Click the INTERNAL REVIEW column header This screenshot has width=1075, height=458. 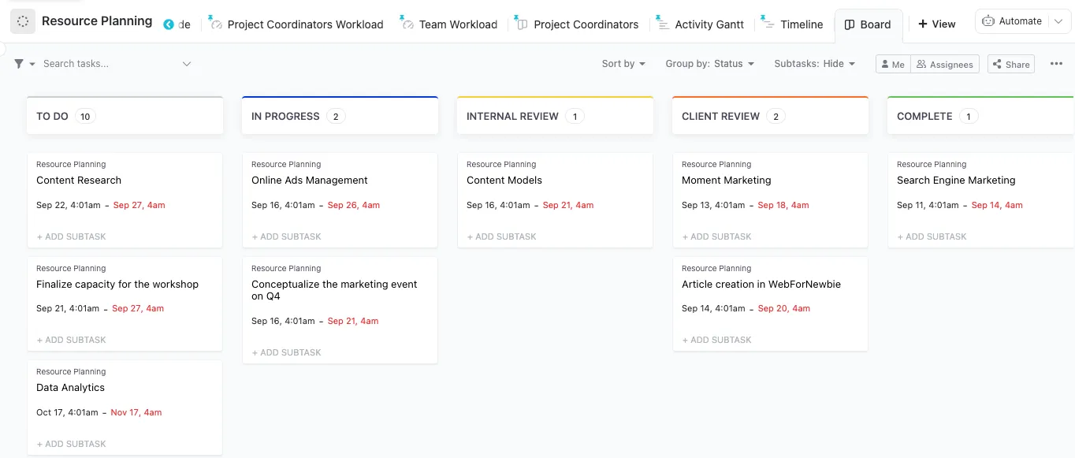coord(555,116)
